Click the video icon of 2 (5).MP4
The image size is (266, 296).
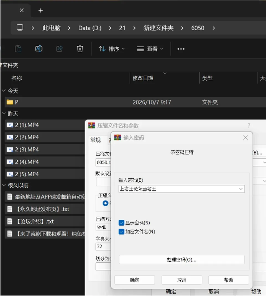click(10, 174)
